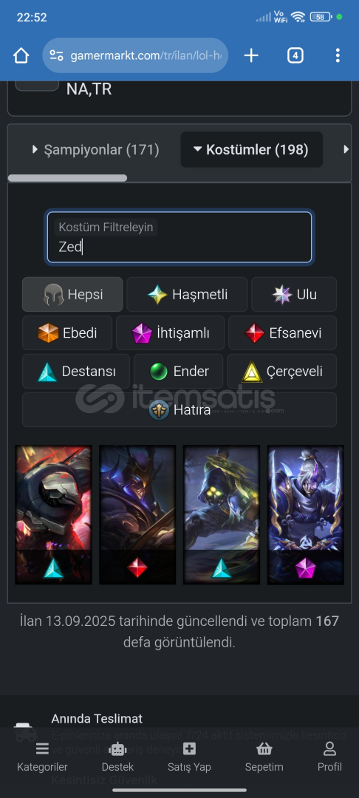The image size is (359, 798).
Task: Filter by Destansı rarity
Action: [x=76, y=372]
